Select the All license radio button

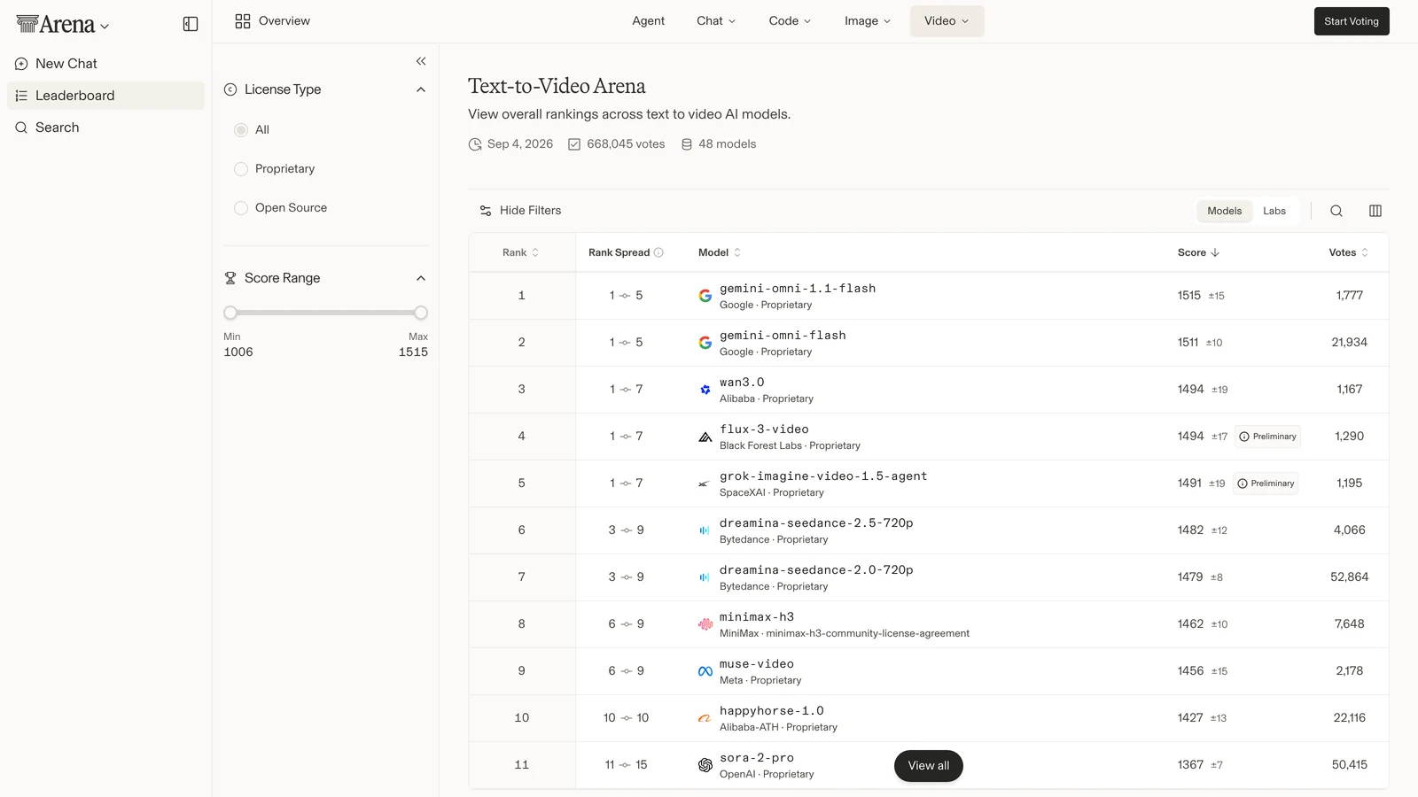[241, 130]
